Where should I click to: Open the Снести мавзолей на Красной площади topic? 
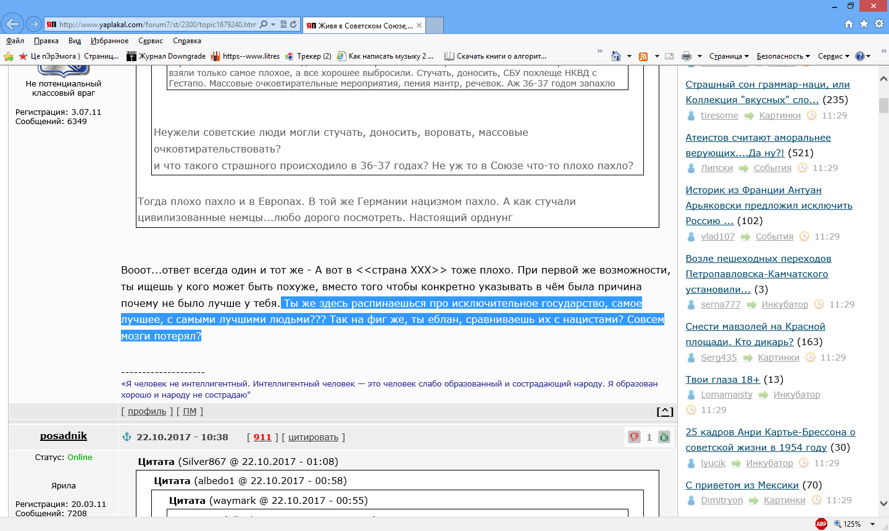[x=755, y=334]
